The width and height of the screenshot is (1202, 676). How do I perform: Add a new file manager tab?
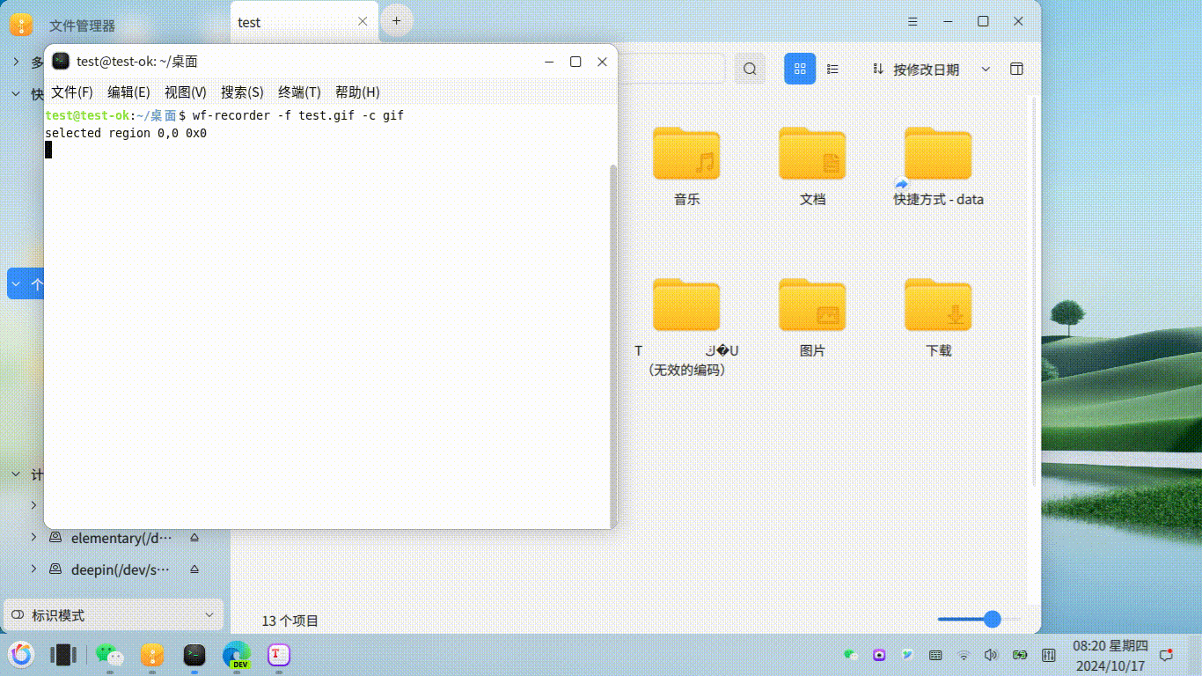click(397, 20)
